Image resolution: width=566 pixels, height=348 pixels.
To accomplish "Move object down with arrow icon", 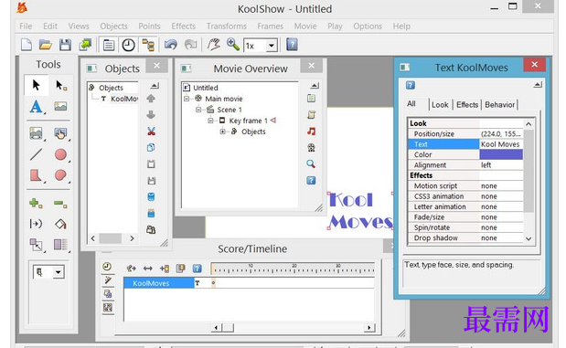I will pos(151,115).
